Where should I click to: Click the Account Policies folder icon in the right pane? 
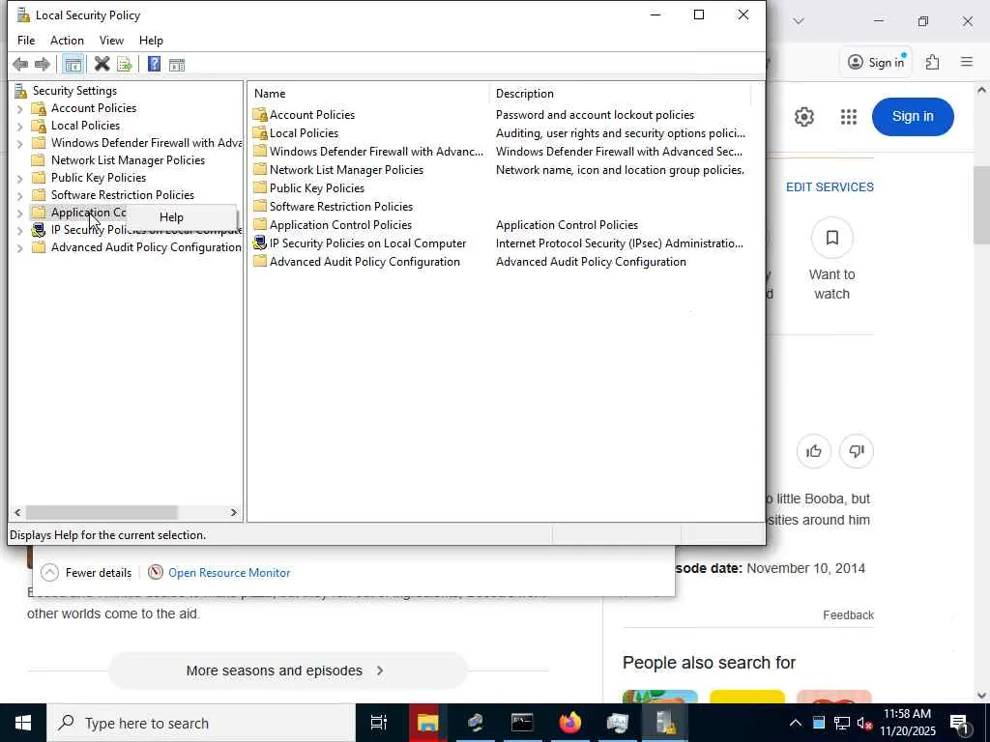pyautogui.click(x=259, y=114)
